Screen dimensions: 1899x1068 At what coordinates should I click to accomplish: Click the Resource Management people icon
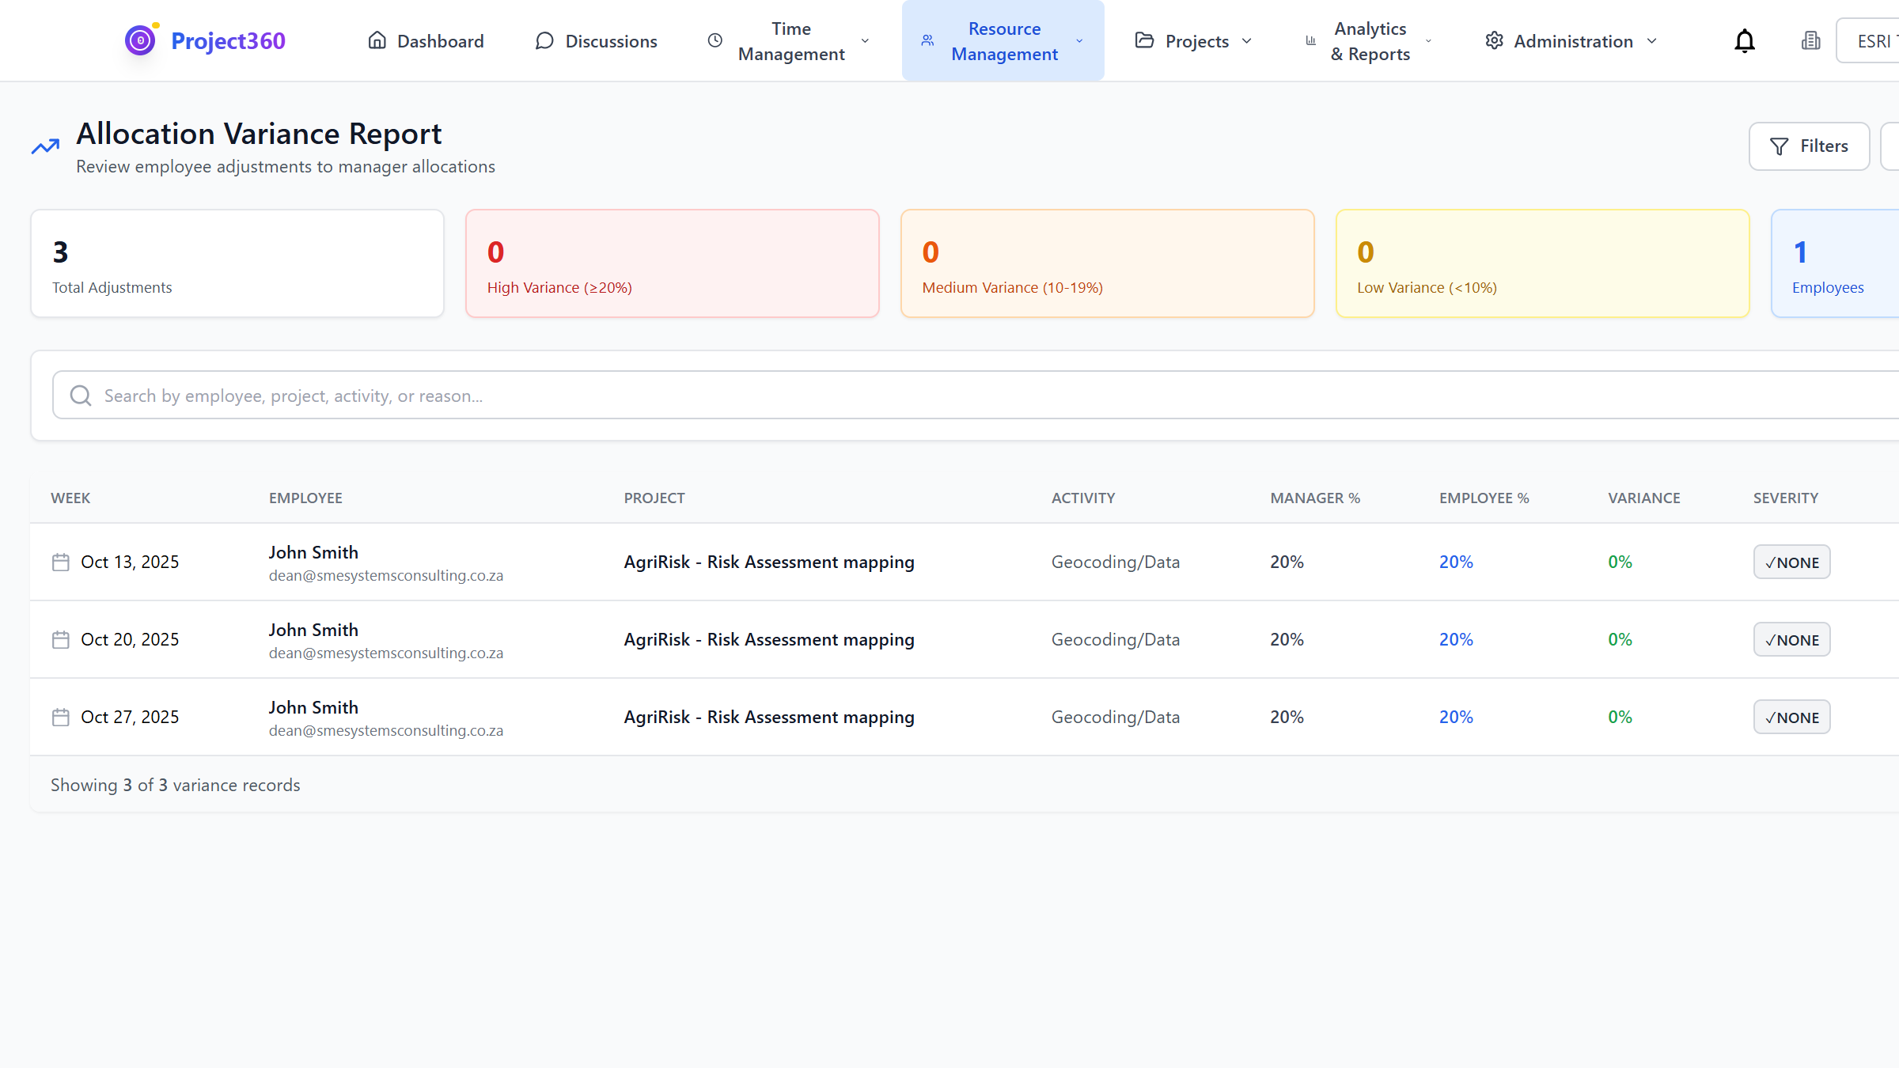pyautogui.click(x=927, y=40)
